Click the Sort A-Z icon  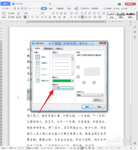point(95,13)
